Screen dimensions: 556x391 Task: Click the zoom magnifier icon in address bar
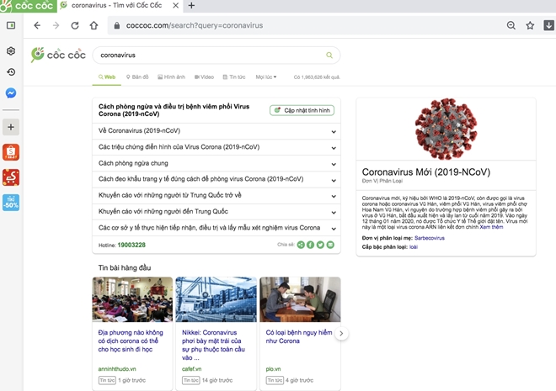(x=511, y=25)
